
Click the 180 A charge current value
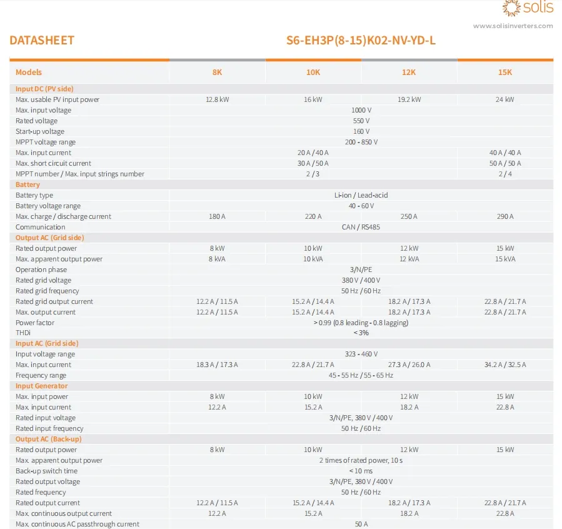point(217,216)
